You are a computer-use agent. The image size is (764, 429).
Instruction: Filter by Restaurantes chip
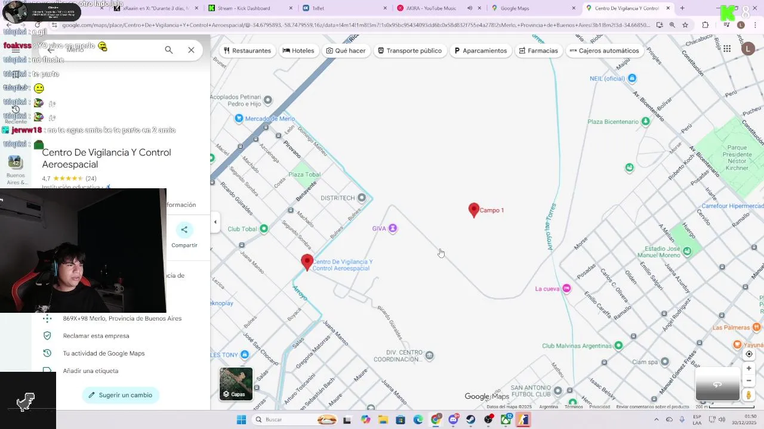click(x=247, y=51)
